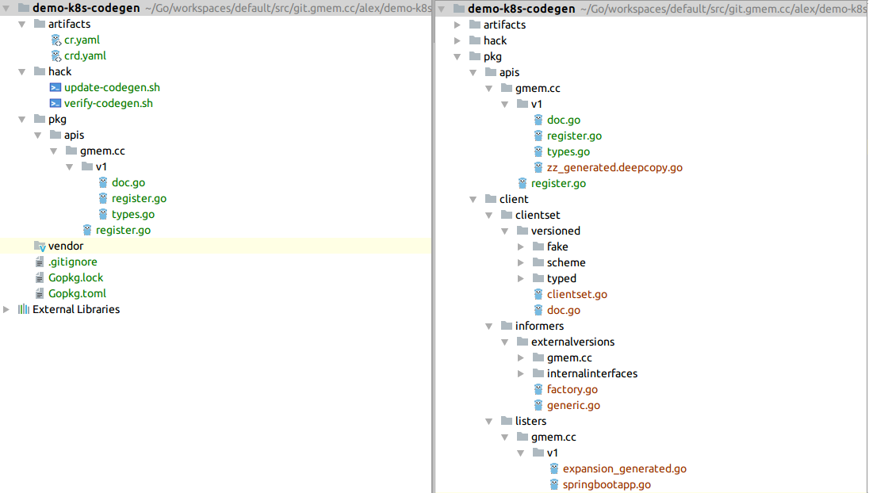The width and height of the screenshot is (869, 493).
Task: Click the update-codegen.sh shell script icon
Action: (x=56, y=88)
